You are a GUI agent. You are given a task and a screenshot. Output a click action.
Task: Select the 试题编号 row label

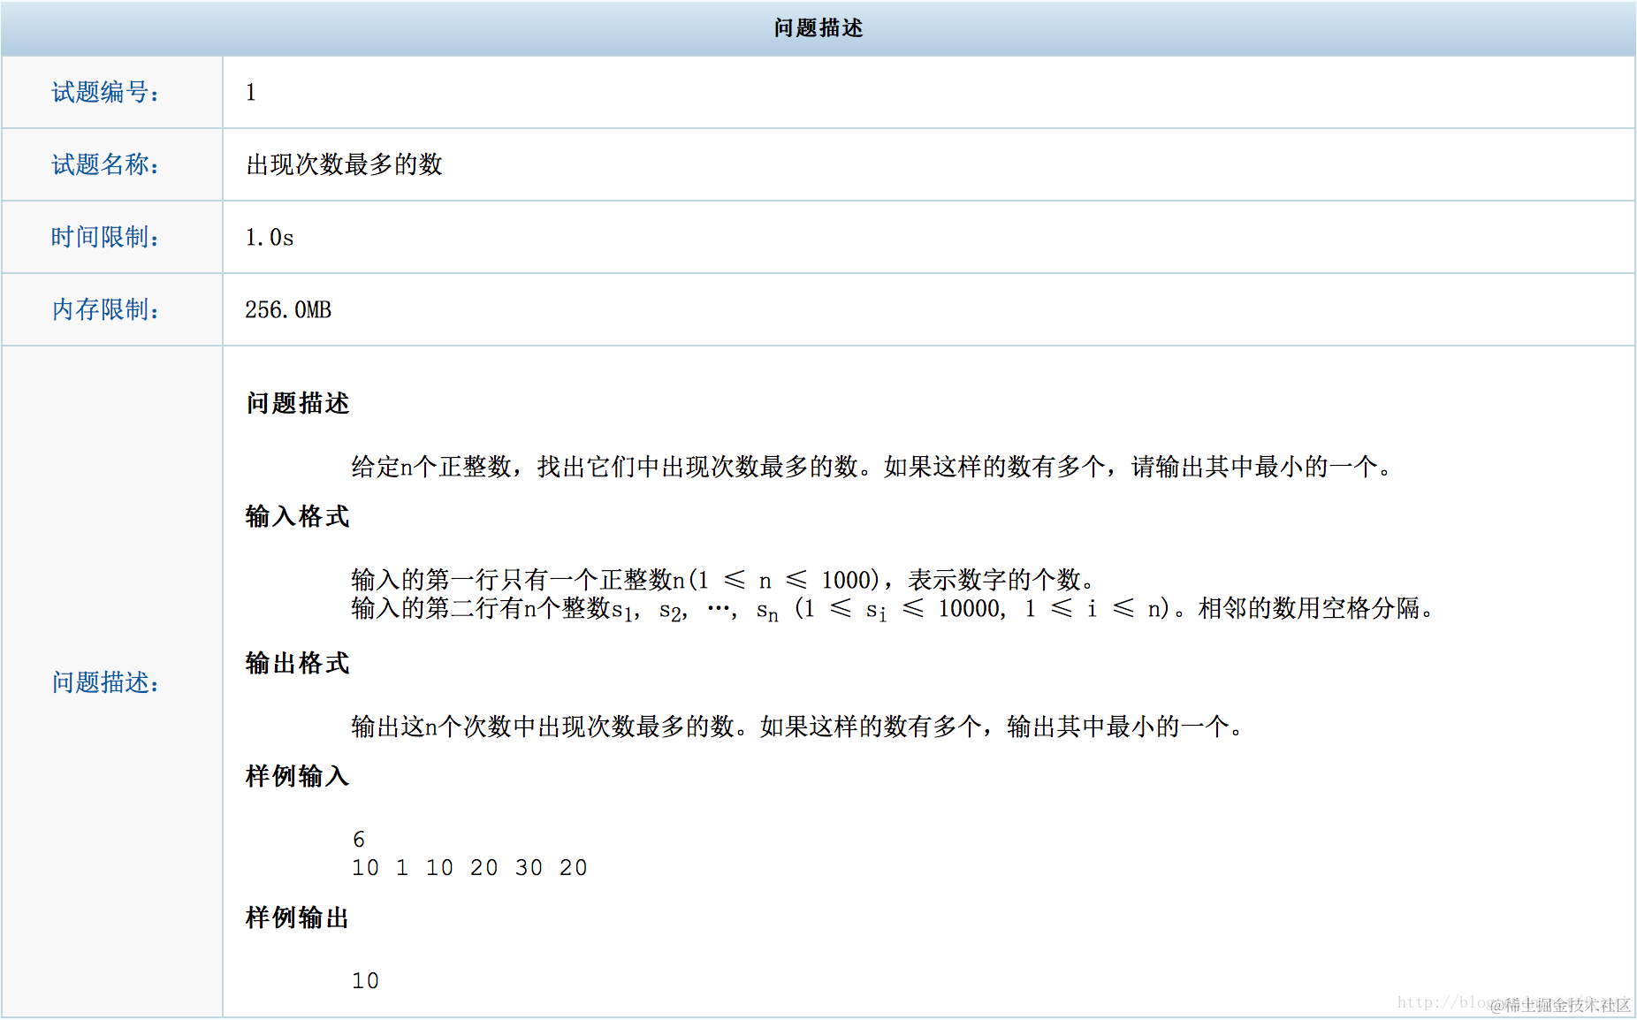click(x=105, y=92)
